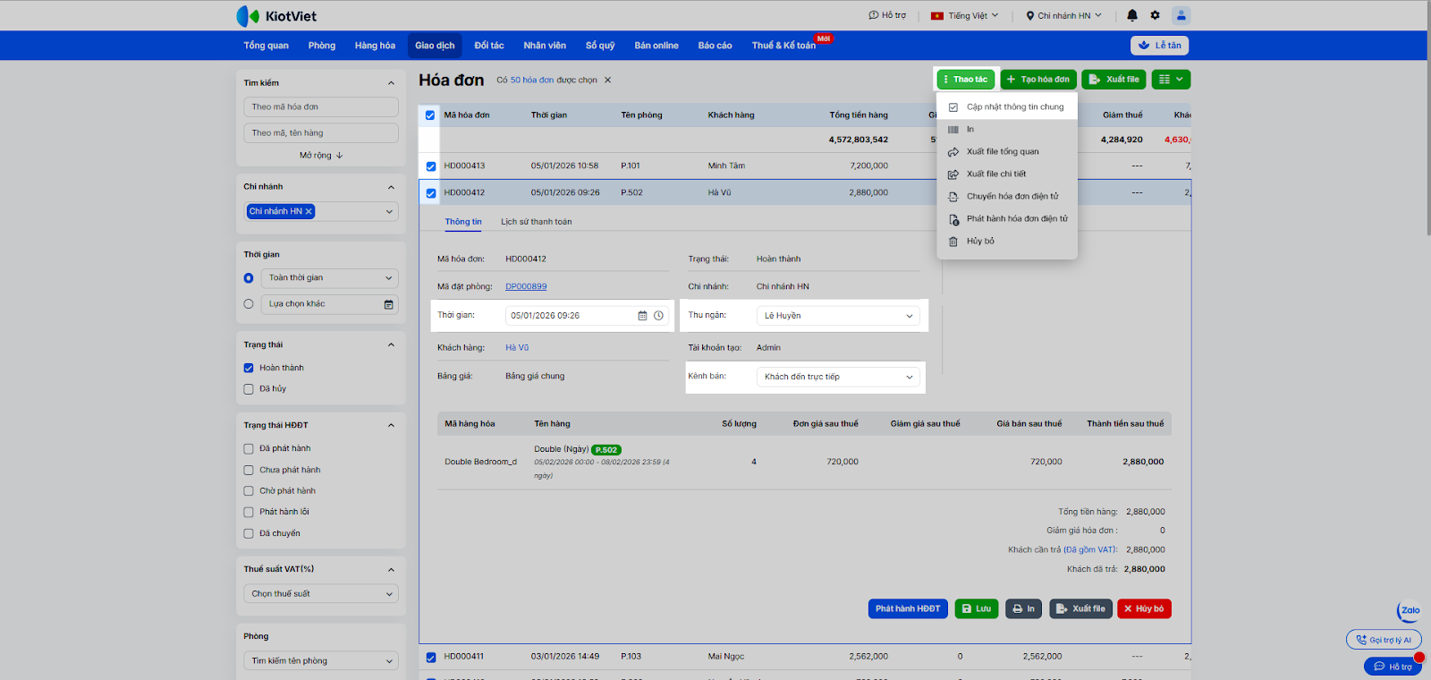Select the Lựa chọn khác radio button
This screenshot has width=1431, height=680.
(x=249, y=304)
